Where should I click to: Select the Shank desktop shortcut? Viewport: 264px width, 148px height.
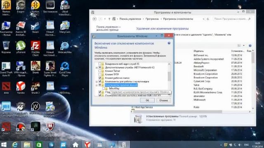(x=35, y=67)
